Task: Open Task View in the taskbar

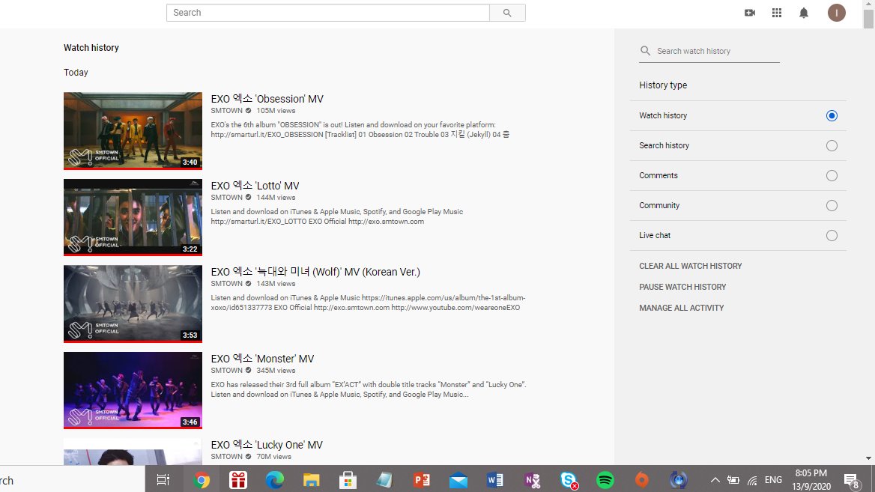Action: tap(163, 480)
